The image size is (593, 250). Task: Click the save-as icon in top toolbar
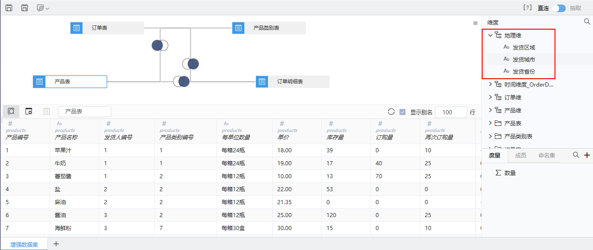[25, 8]
